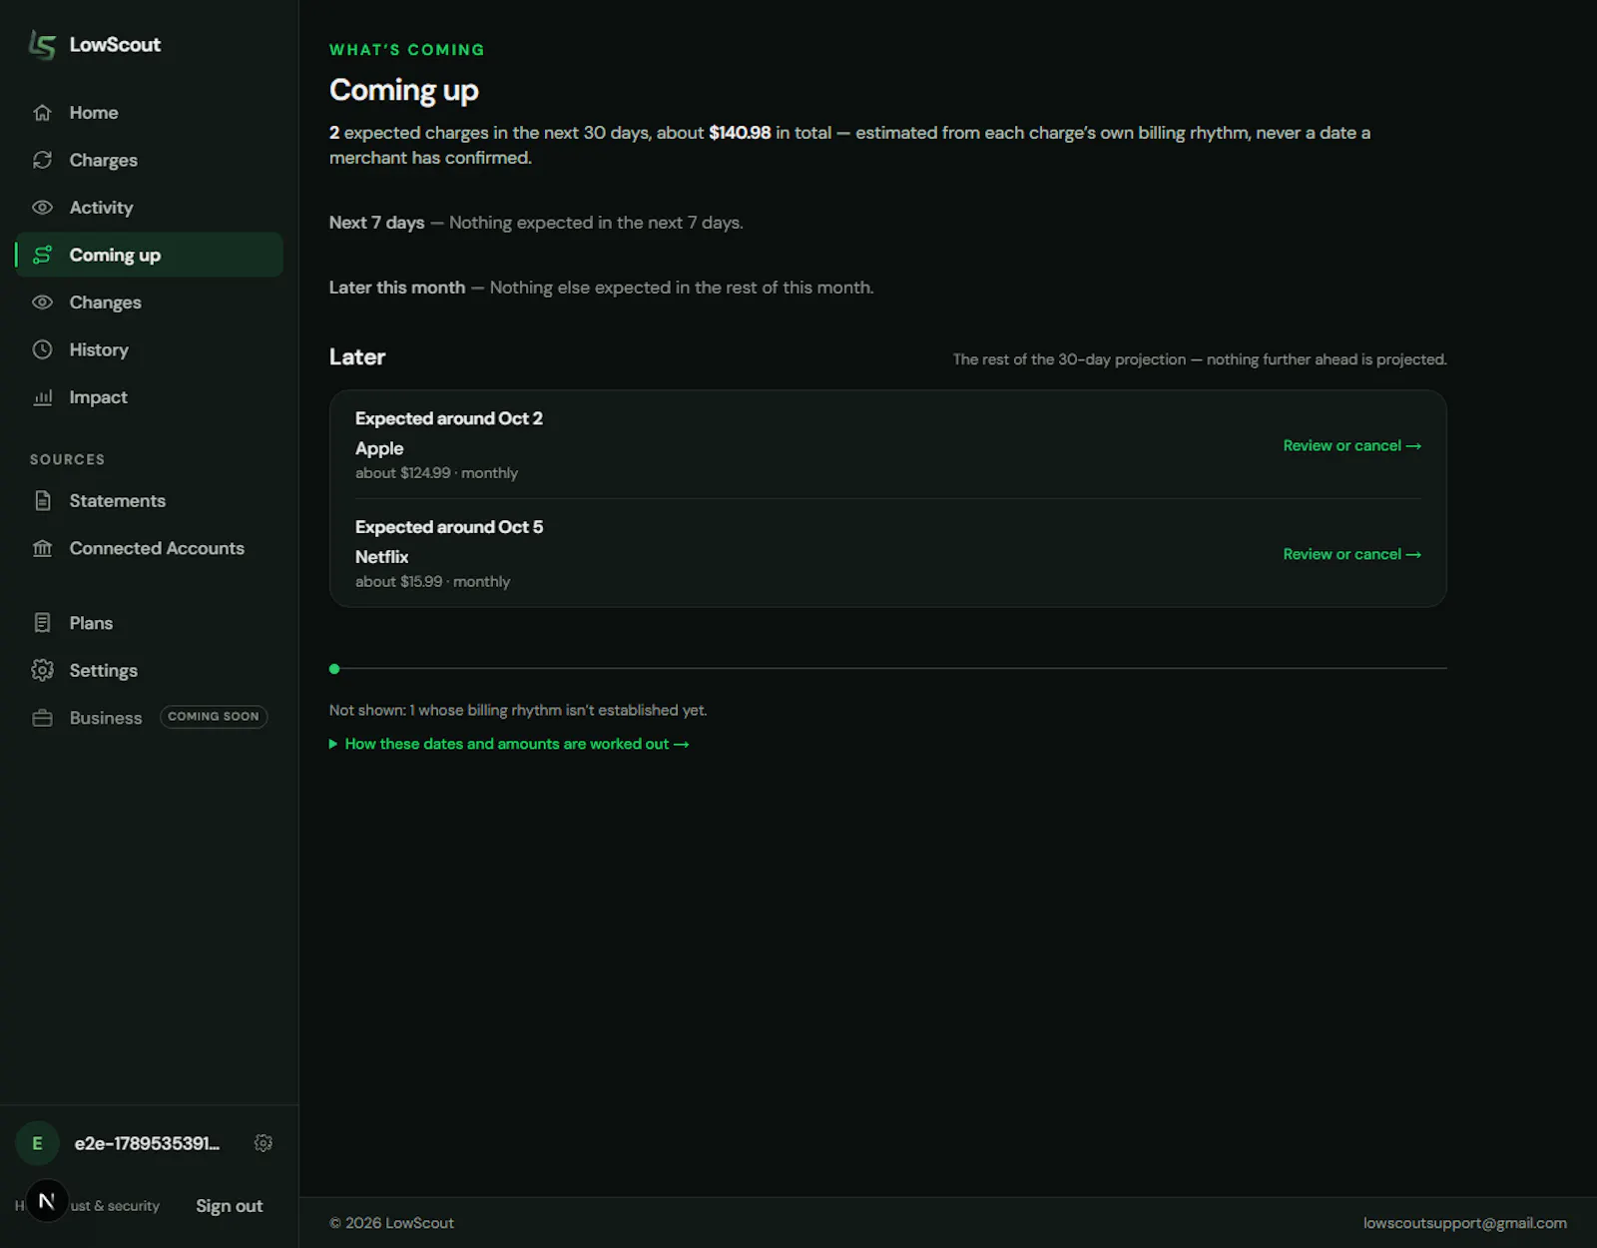Select the "Expected around Oct 2" text
This screenshot has width=1597, height=1248.
click(449, 418)
